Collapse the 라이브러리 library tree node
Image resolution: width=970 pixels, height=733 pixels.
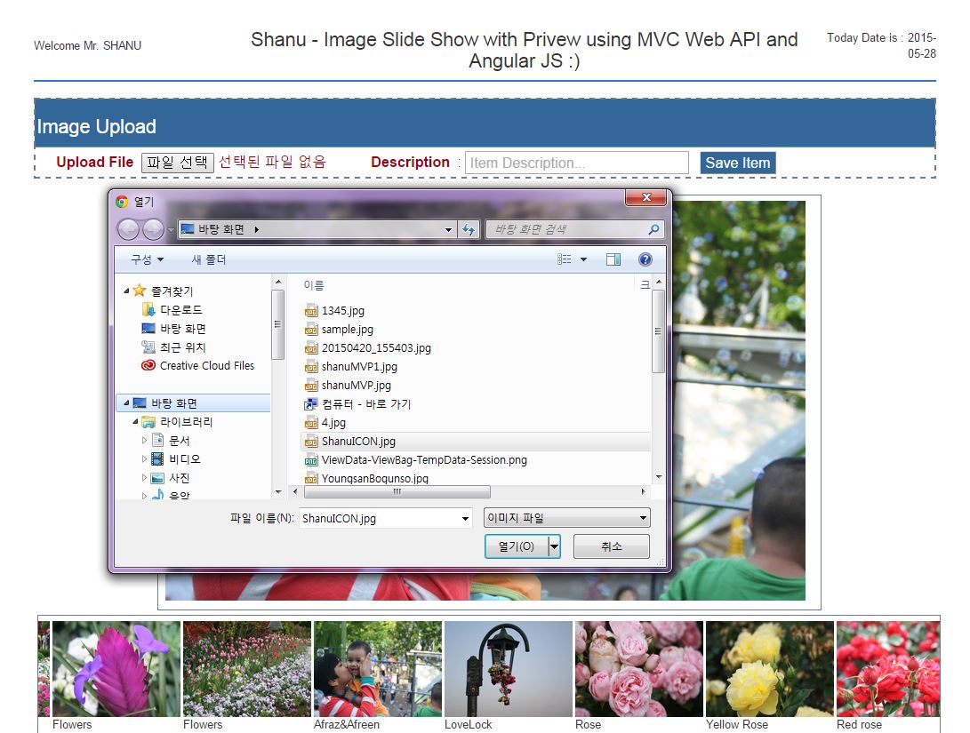135,421
